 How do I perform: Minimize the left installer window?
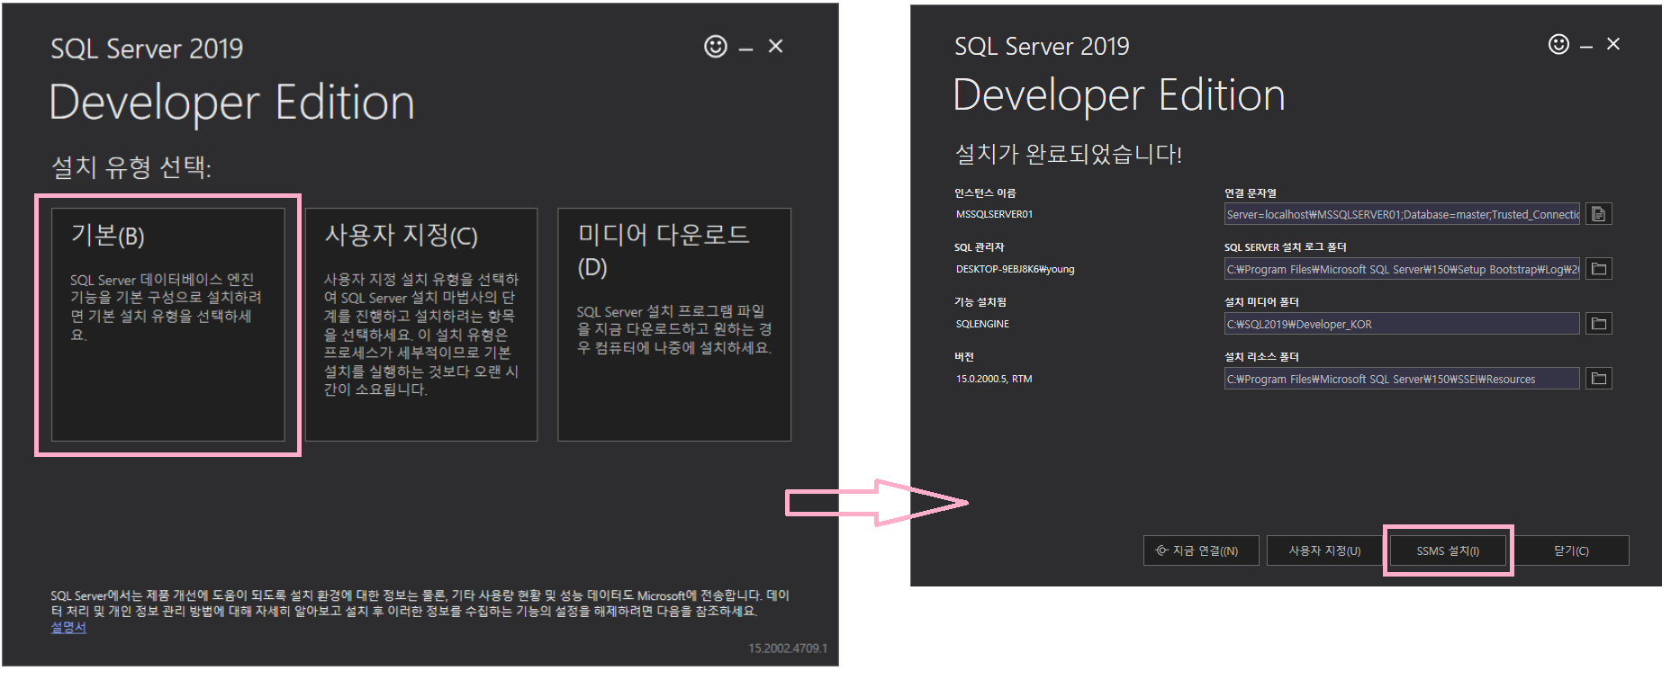click(x=745, y=49)
